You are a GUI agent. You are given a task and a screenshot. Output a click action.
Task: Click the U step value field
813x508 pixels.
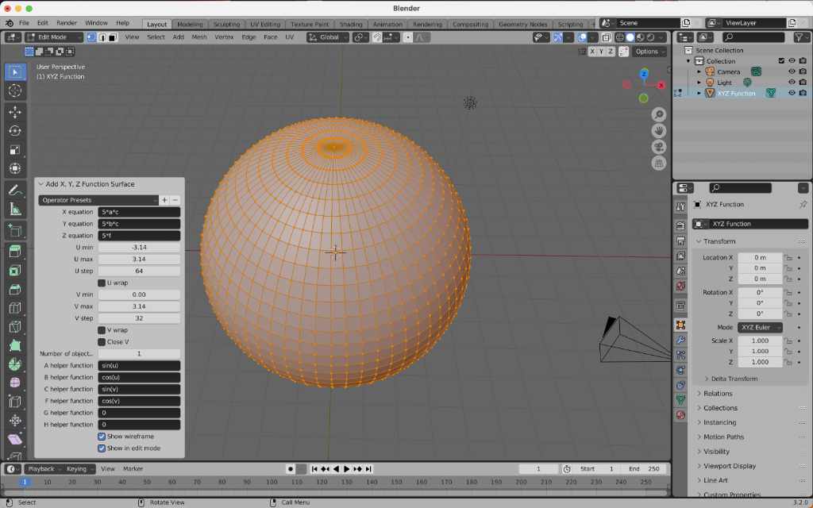coord(139,271)
